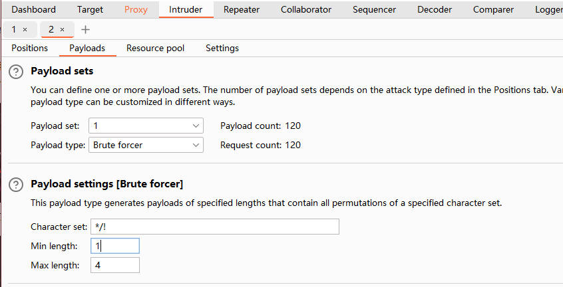Click the Payload settings help icon
This screenshot has width=563, height=287.
(x=16, y=184)
